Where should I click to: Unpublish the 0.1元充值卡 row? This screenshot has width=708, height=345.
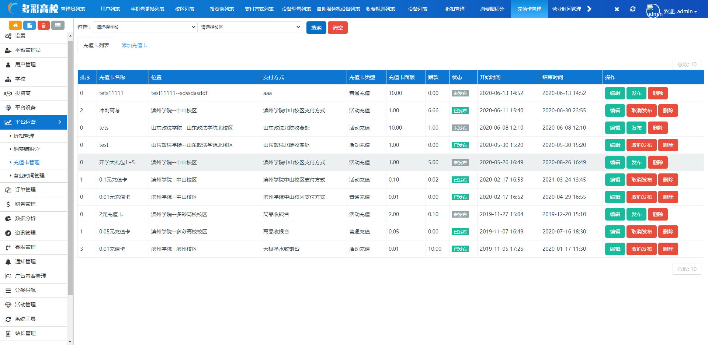pyautogui.click(x=642, y=180)
